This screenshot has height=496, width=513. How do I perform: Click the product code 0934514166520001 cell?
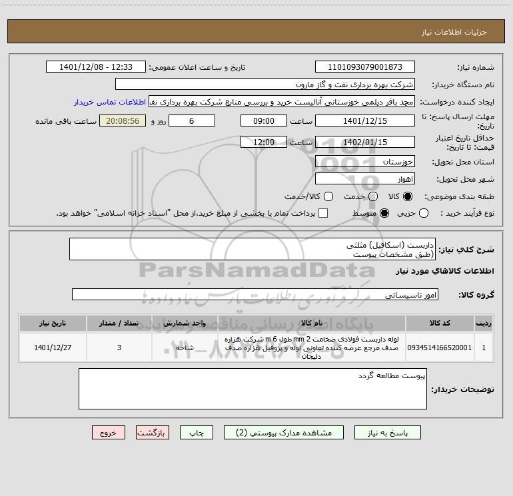(x=440, y=348)
